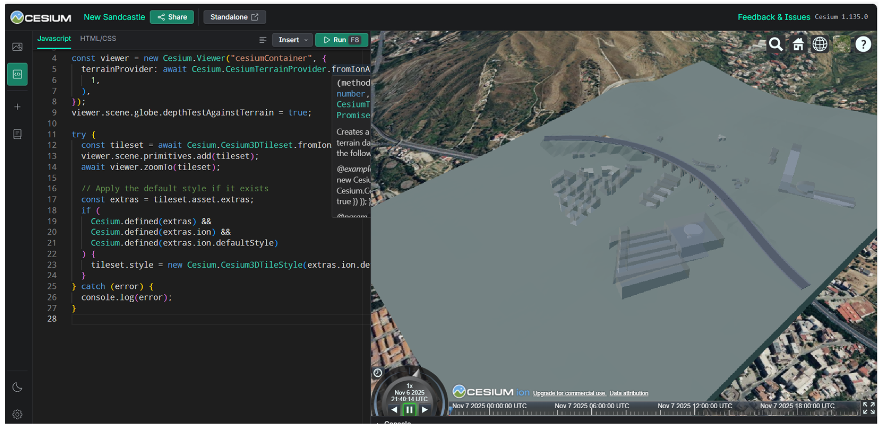Click the plus icon in left sidebar

tap(17, 107)
